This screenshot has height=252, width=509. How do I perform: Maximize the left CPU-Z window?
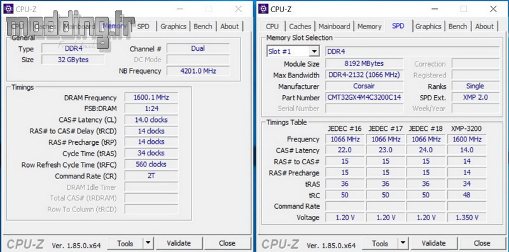(x=209, y=9)
